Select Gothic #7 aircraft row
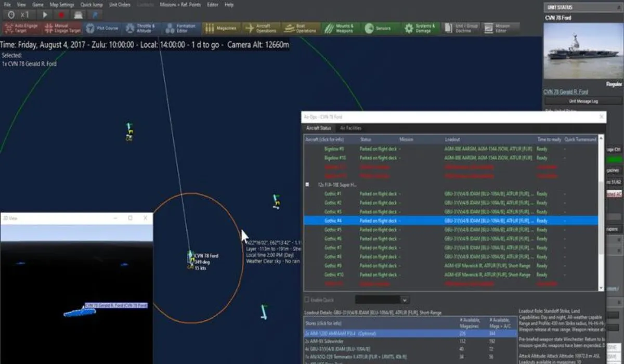This screenshot has height=364, width=624. tap(333, 248)
